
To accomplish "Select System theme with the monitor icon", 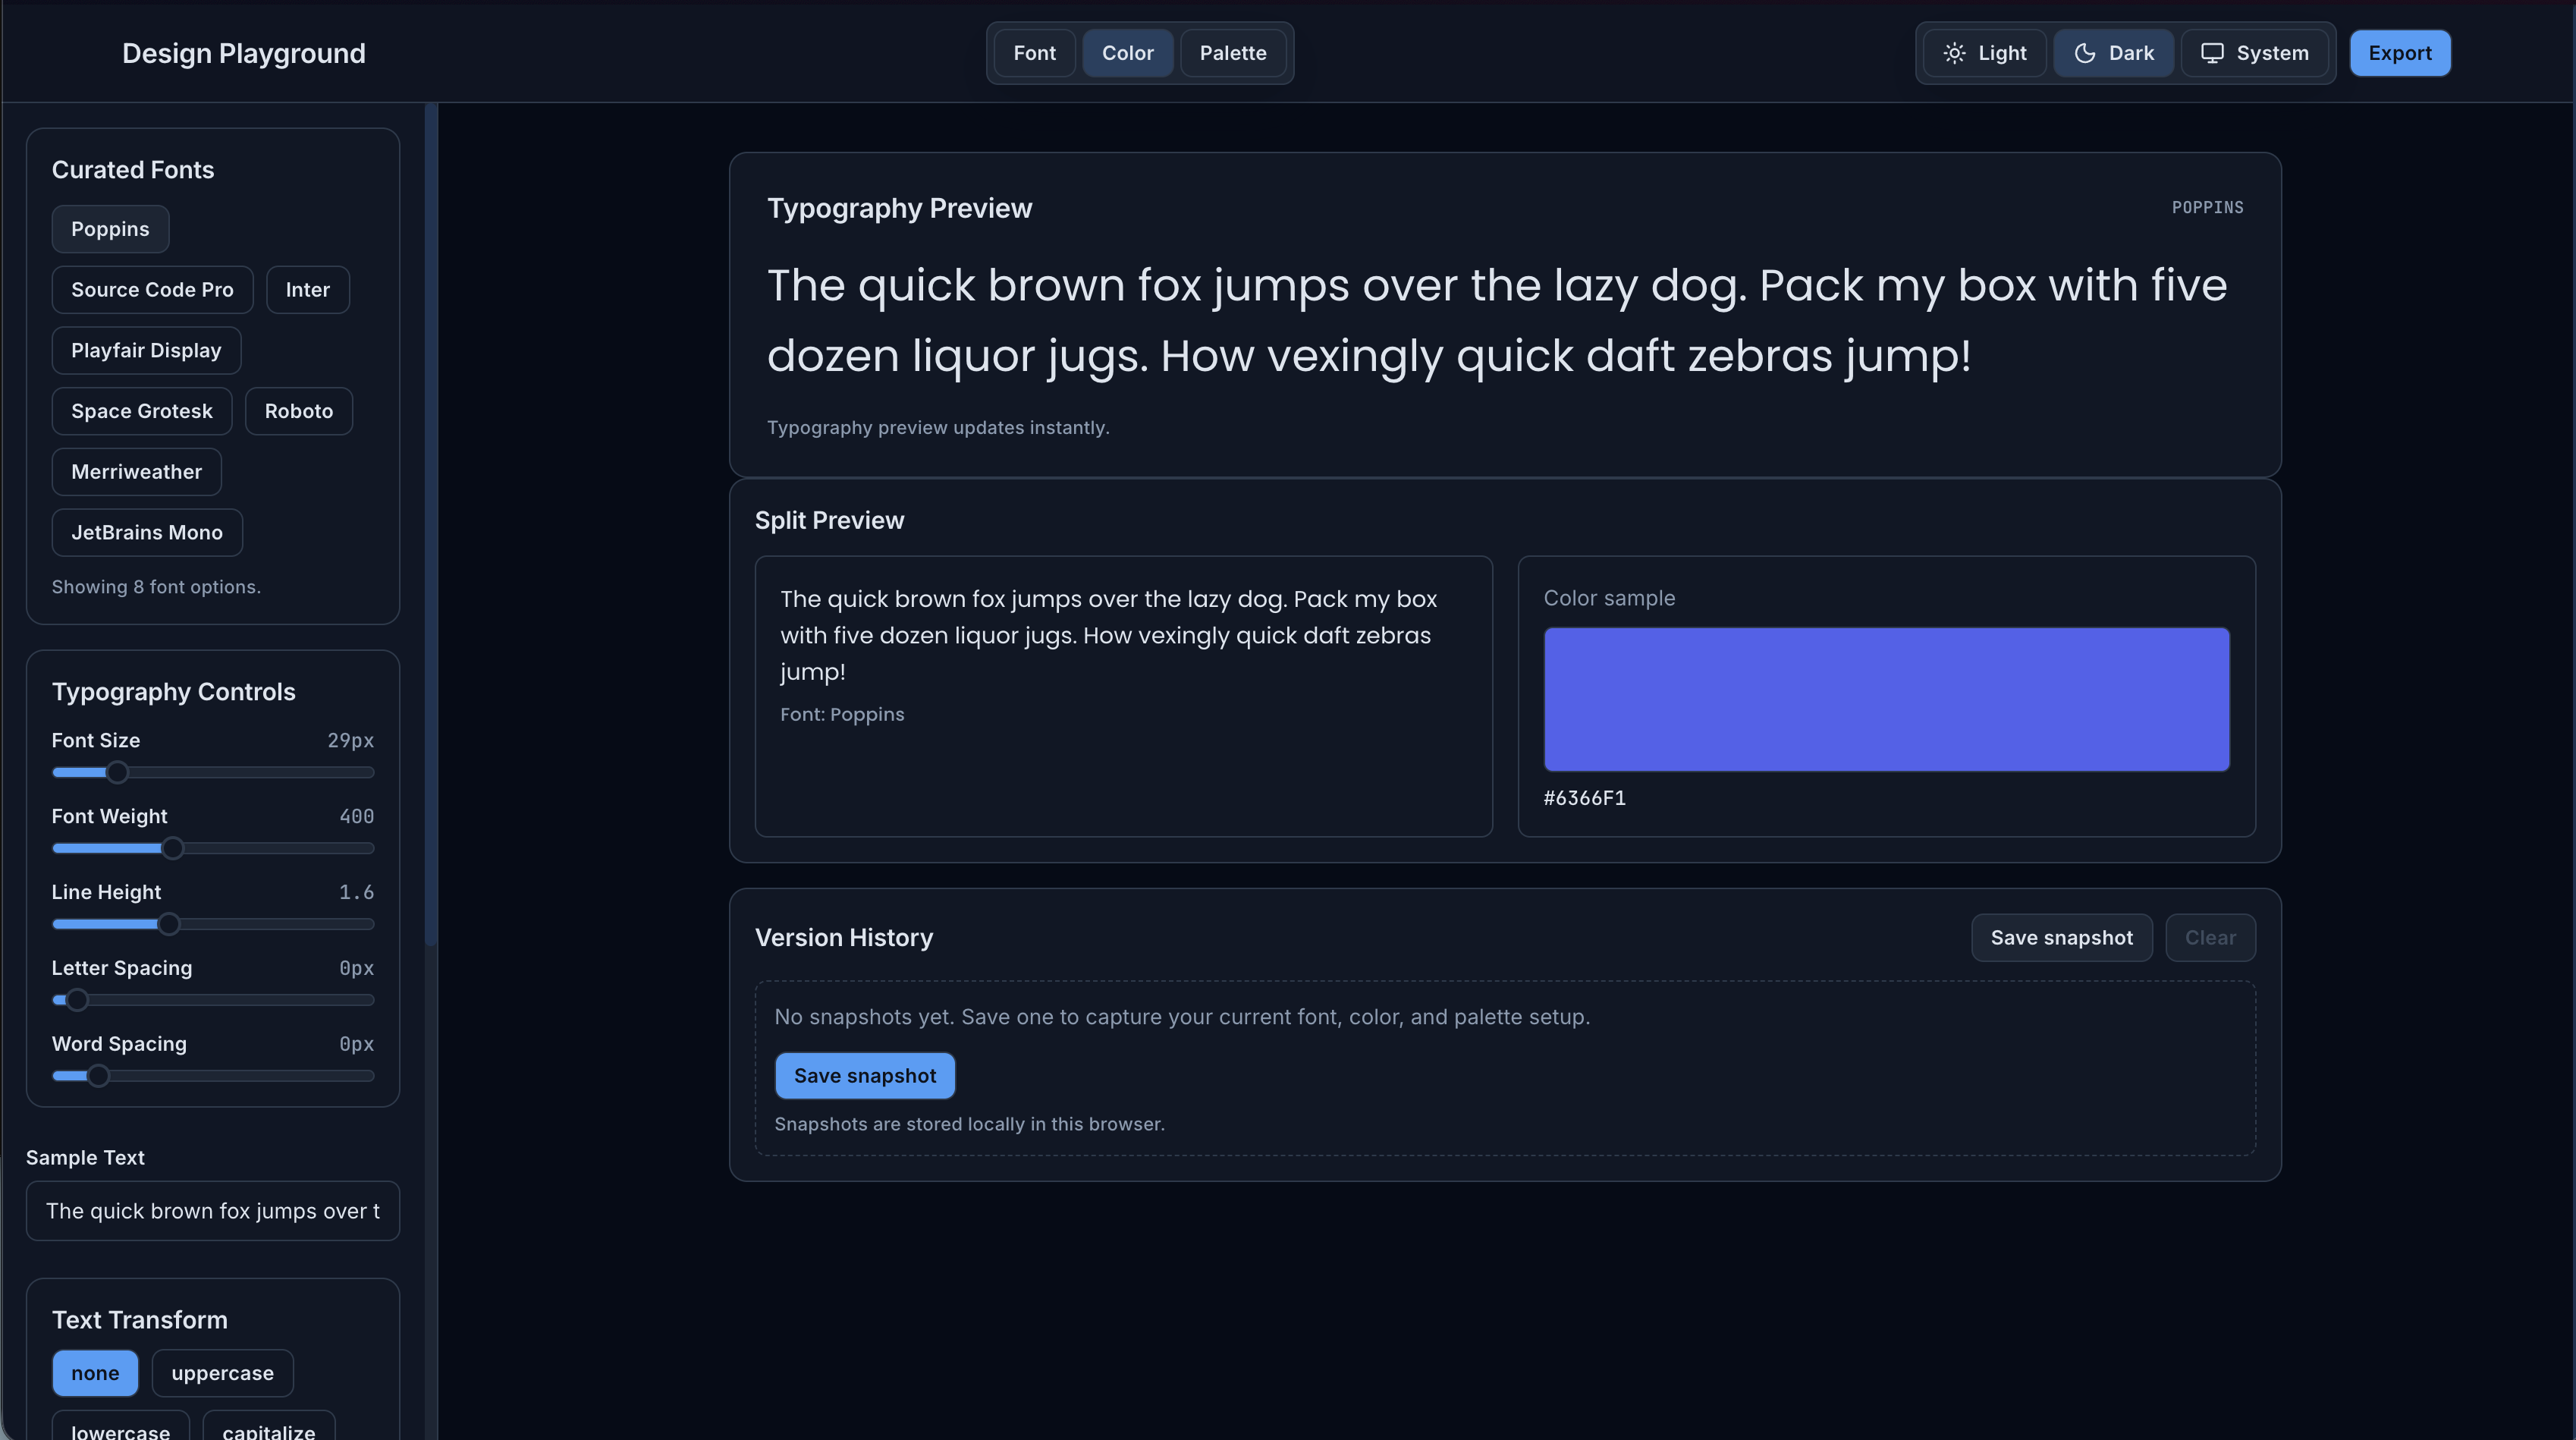I will tap(2254, 52).
